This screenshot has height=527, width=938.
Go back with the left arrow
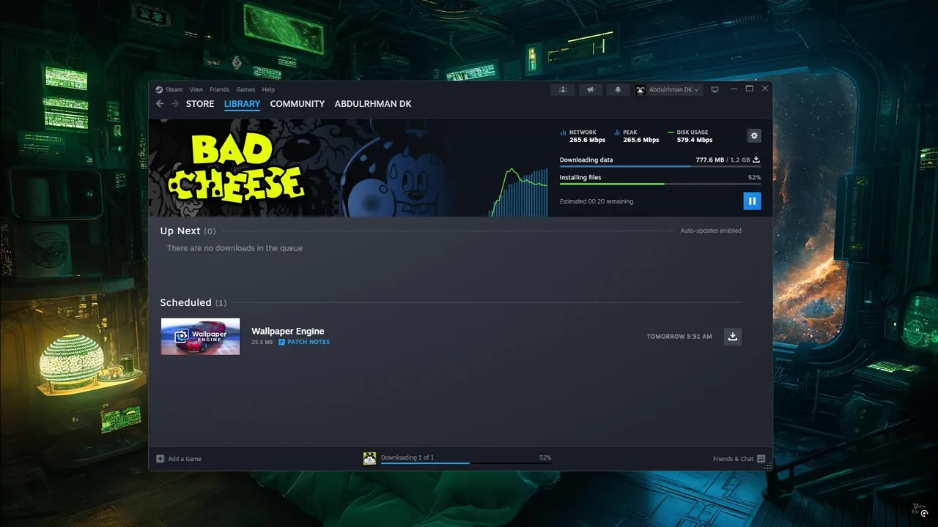[x=160, y=104]
